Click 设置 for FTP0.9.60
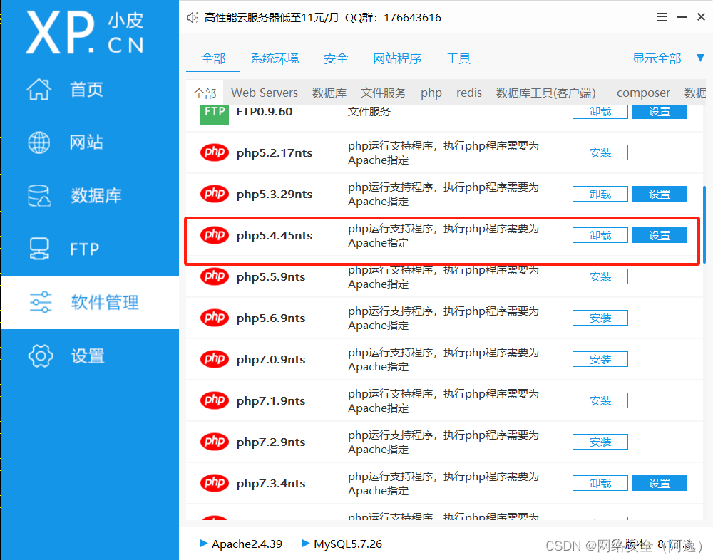 pyautogui.click(x=660, y=112)
